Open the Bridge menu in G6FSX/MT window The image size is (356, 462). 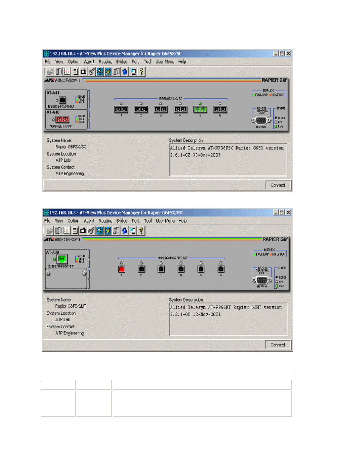pos(122,221)
